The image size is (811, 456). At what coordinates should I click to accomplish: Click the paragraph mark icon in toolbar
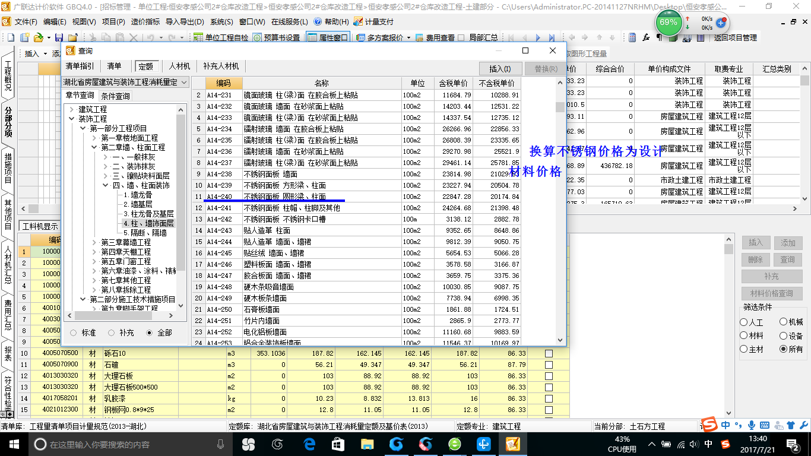[659, 37]
